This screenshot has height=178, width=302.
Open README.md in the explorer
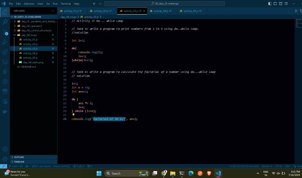tap(34, 67)
